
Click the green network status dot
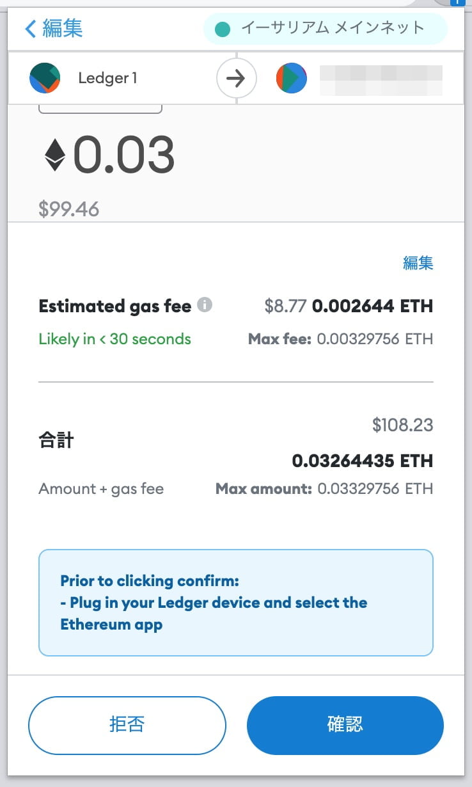[223, 29]
